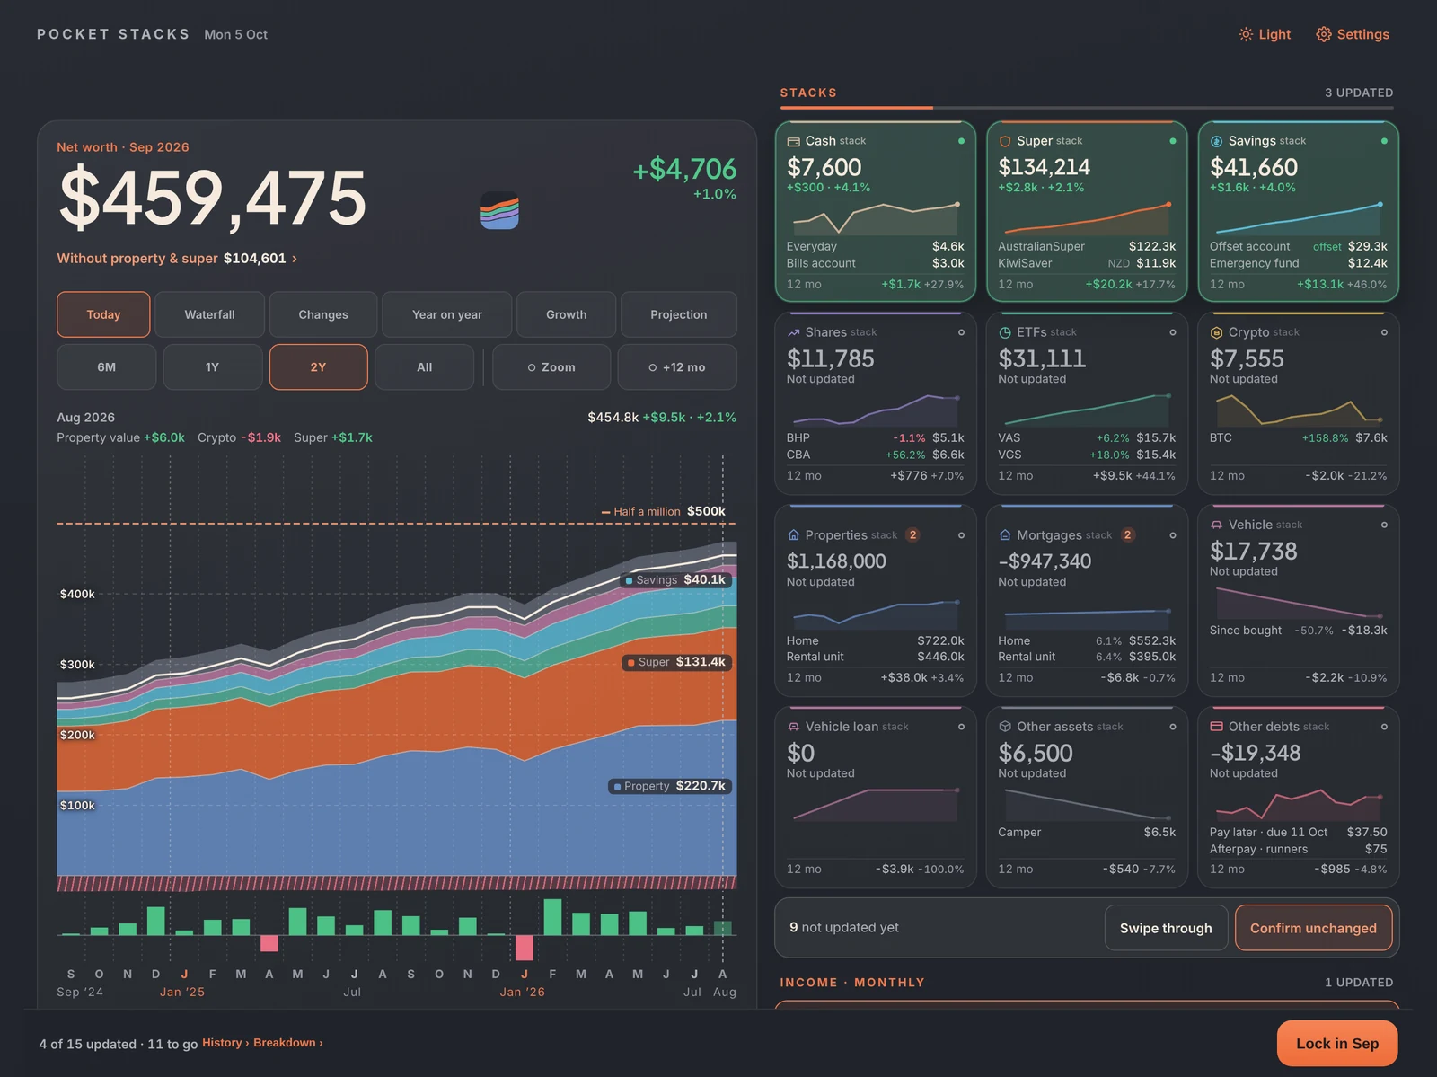Select the 1Y time range button

point(212,367)
